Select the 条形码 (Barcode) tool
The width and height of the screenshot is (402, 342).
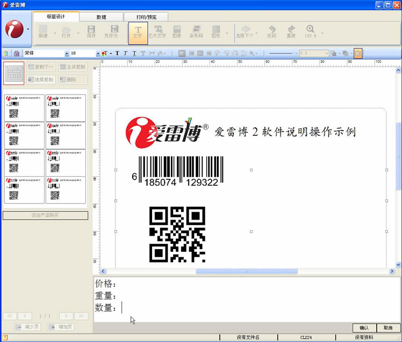coord(196,32)
